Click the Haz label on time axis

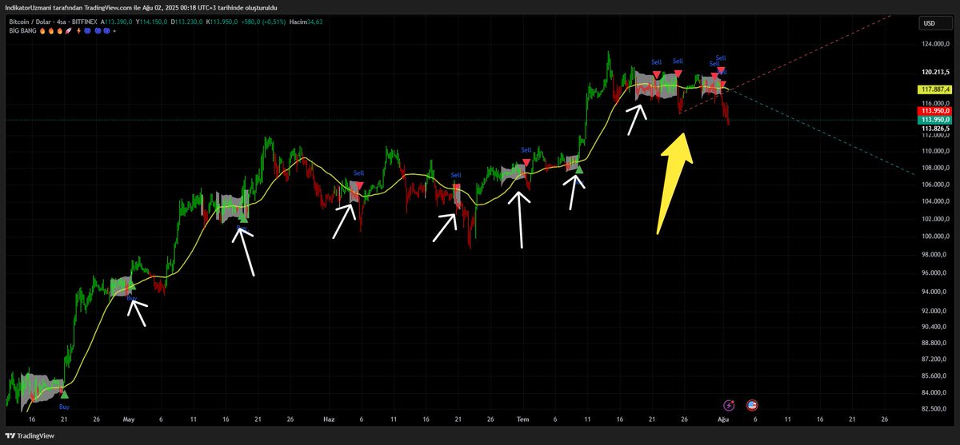[x=328, y=419]
